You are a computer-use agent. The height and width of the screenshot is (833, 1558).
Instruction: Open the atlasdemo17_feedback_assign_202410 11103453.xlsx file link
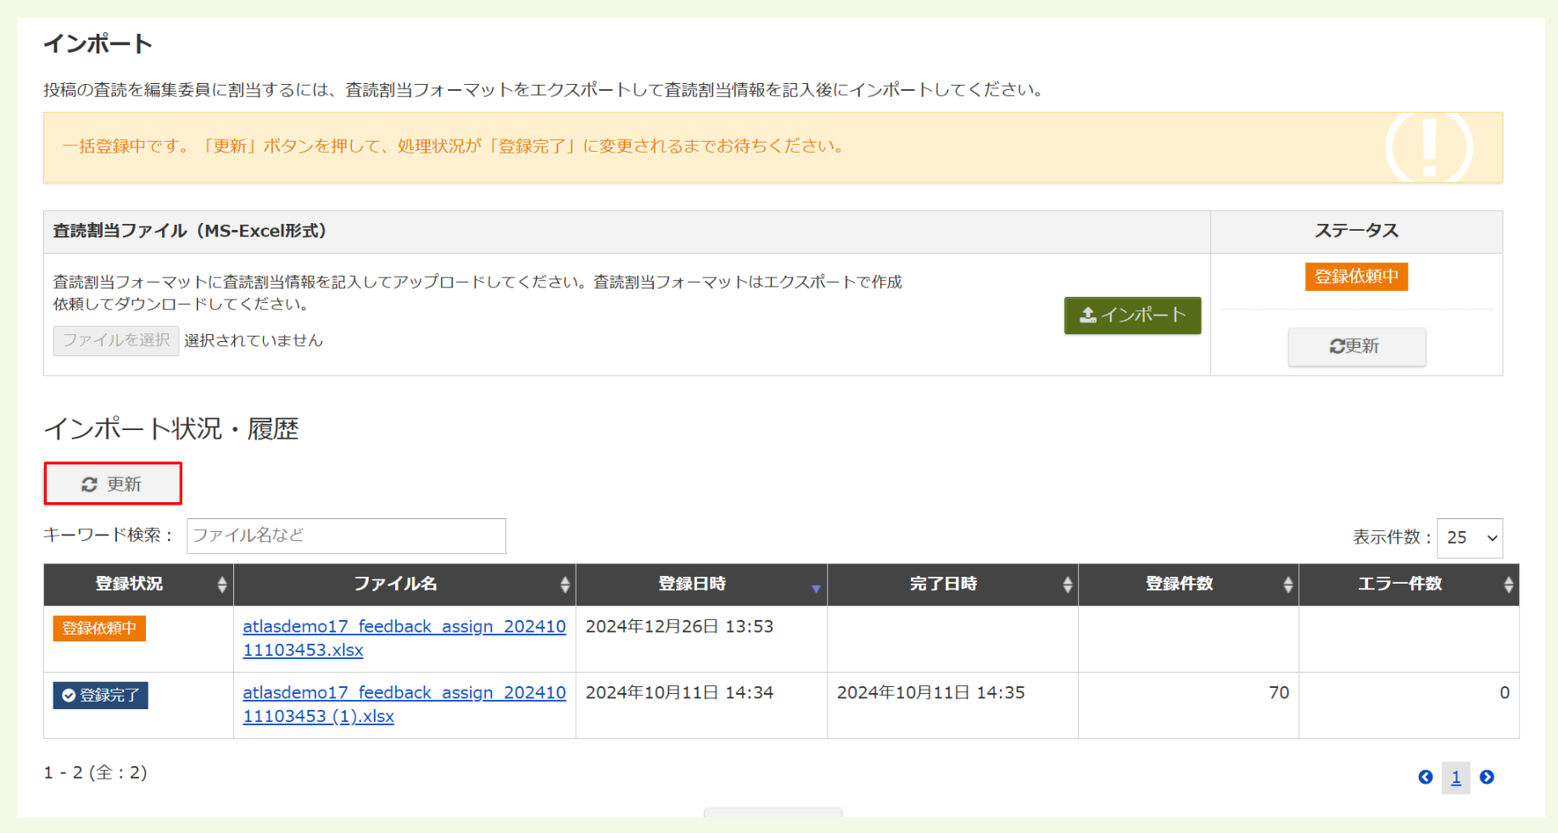[x=403, y=638]
